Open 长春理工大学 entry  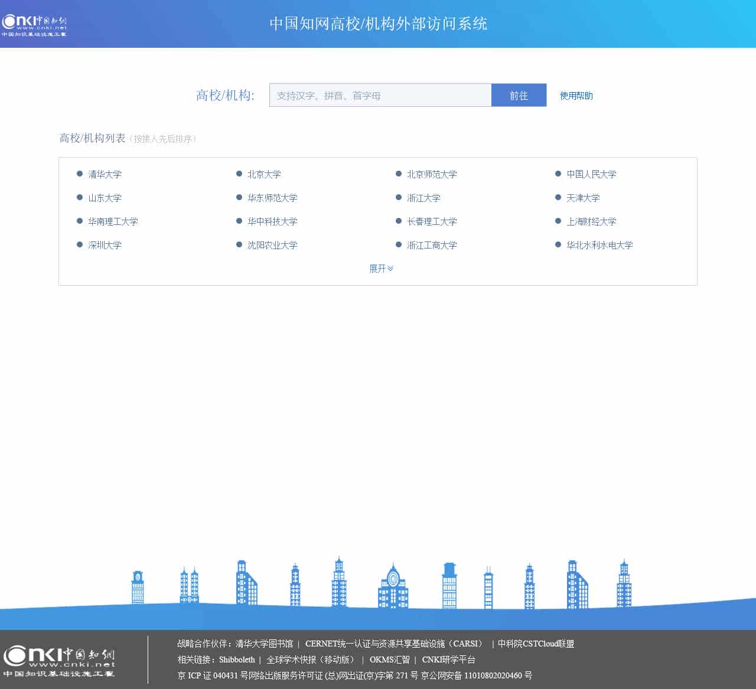[432, 221]
